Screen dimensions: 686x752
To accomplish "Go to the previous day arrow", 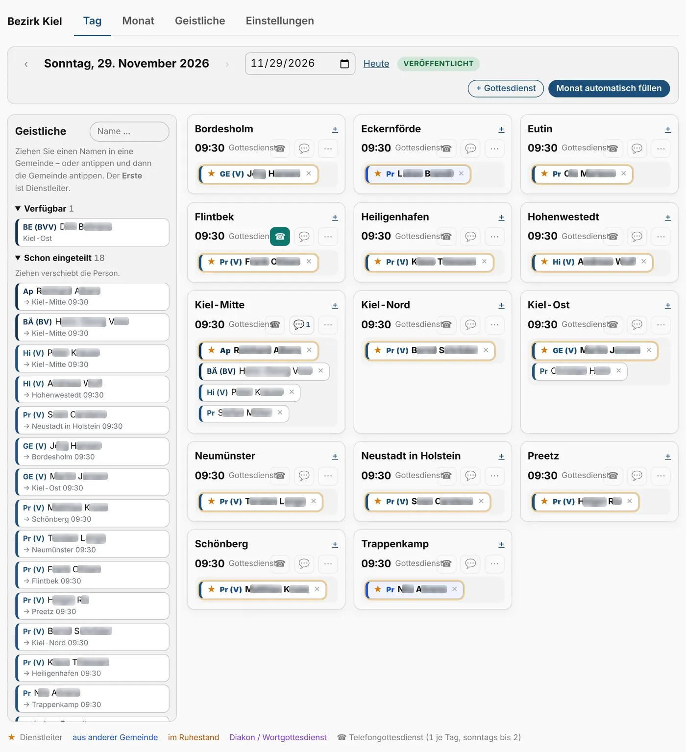I will pyautogui.click(x=26, y=64).
